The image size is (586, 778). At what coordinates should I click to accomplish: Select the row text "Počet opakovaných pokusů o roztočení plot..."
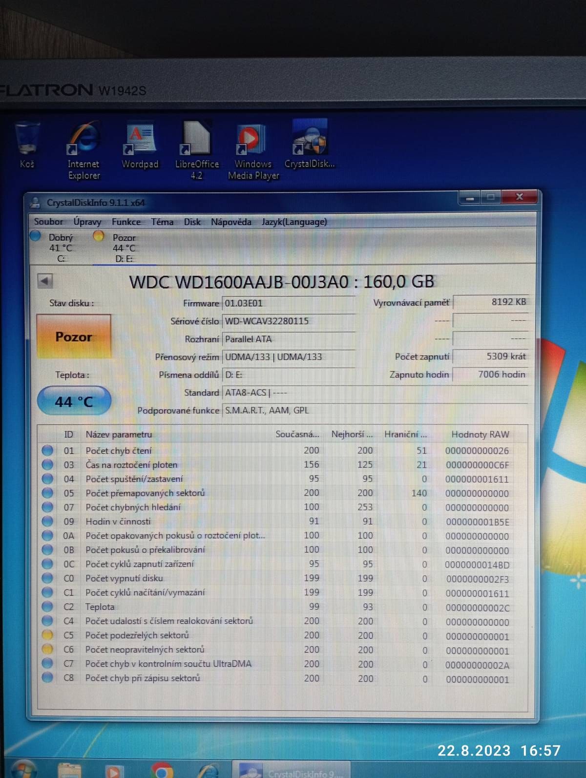(x=175, y=535)
